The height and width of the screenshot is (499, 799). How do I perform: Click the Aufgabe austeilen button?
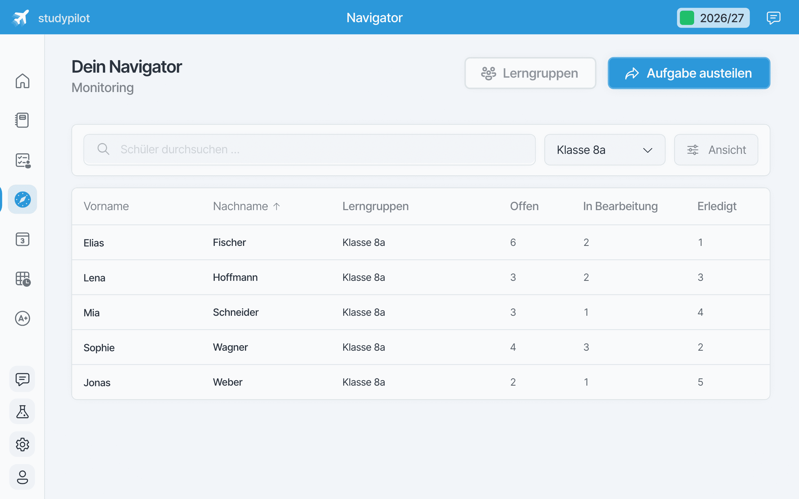pos(689,73)
